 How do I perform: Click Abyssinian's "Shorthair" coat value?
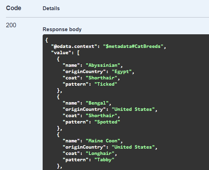pyautogui.click(x=101, y=78)
